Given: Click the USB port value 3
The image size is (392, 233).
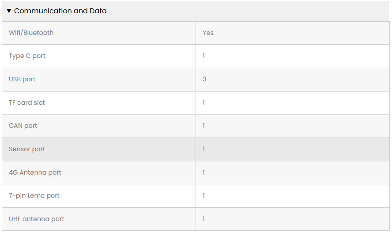Looking at the screenshot, I should pyautogui.click(x=204, y=80).
